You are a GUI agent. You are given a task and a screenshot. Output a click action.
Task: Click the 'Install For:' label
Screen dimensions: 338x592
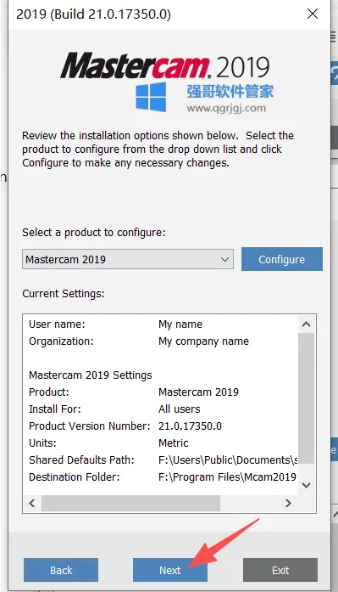click(55, 409)
